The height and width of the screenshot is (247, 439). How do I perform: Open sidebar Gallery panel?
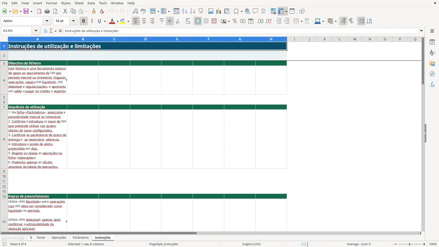[x=432, y=63]
